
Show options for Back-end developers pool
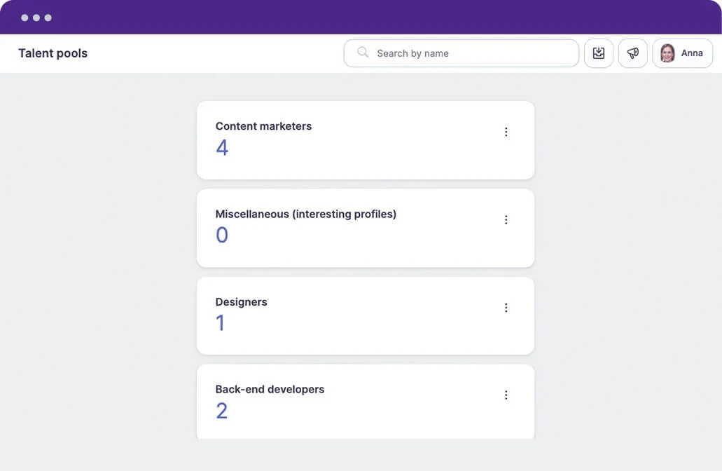[506, 395]
